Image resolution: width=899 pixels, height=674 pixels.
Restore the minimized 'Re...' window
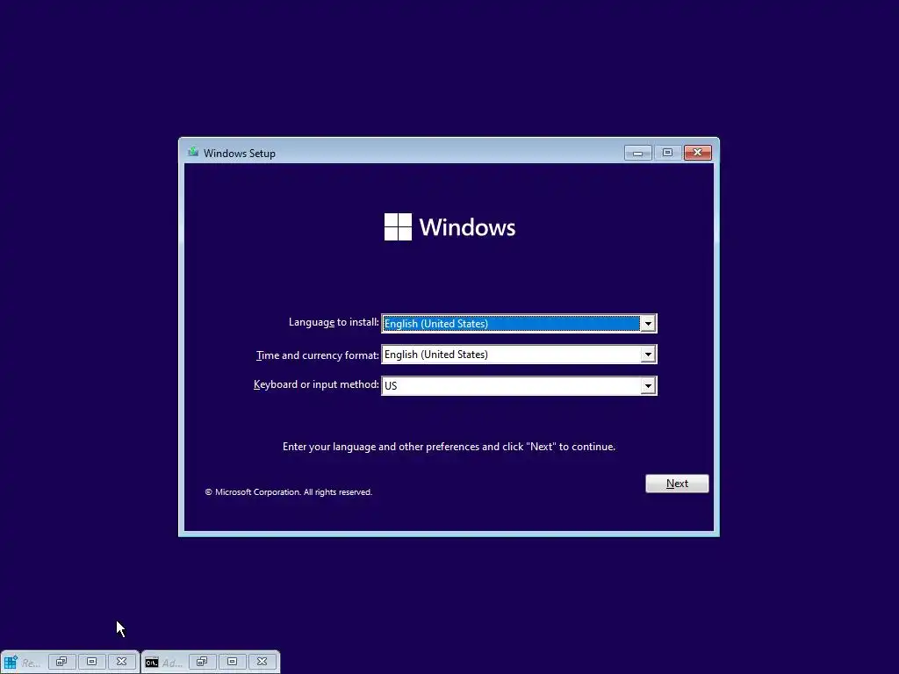click(61, 662)
